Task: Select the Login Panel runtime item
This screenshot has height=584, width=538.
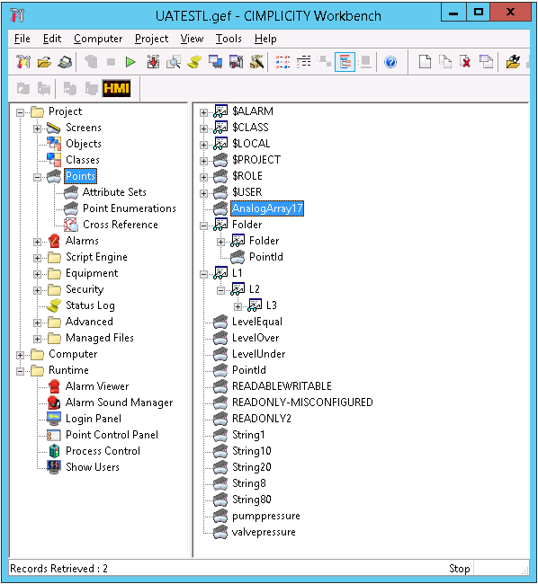Action: [94, 419]
